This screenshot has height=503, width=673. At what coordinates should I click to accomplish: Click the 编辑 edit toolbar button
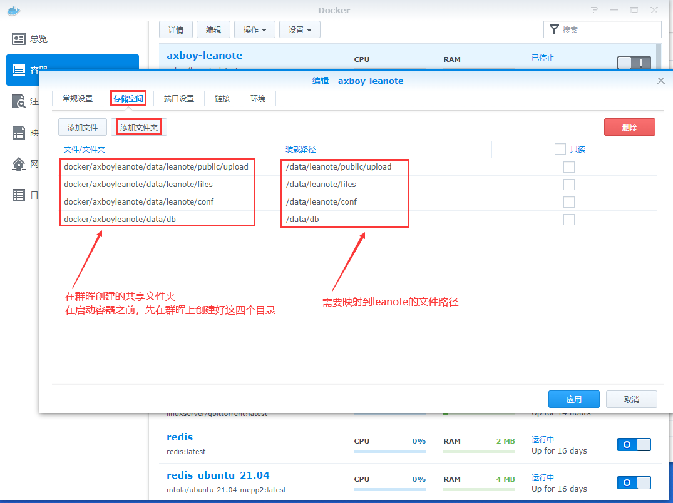click(x=213, y=29)
